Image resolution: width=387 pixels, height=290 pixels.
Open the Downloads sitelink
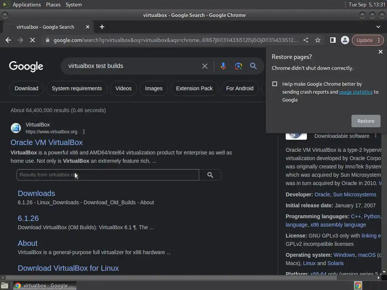point(36,193)
